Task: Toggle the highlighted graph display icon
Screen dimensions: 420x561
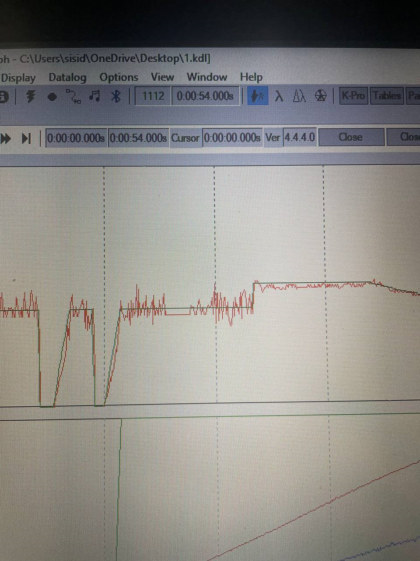Action: 258,96
